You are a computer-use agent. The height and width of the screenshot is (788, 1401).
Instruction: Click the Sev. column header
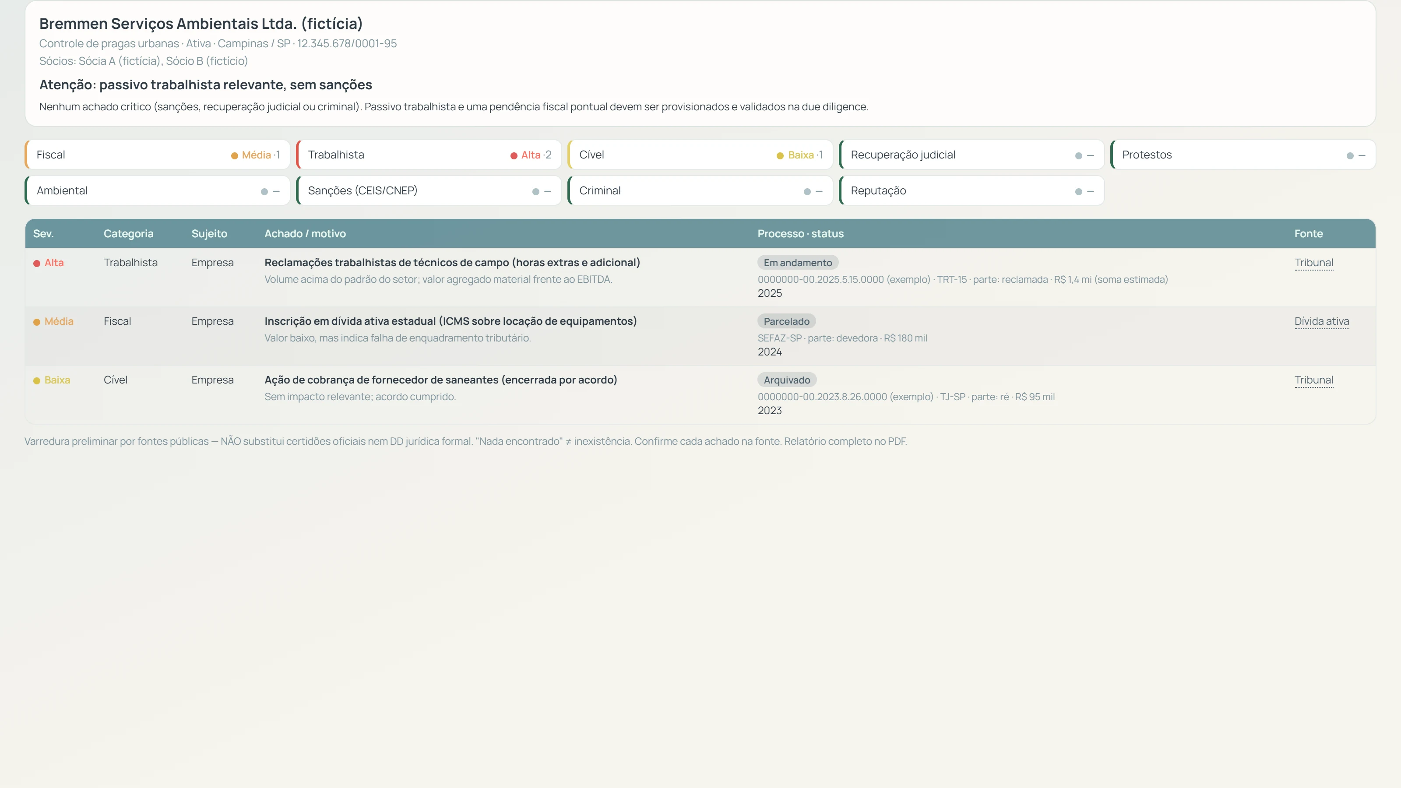tap(43, 234)
